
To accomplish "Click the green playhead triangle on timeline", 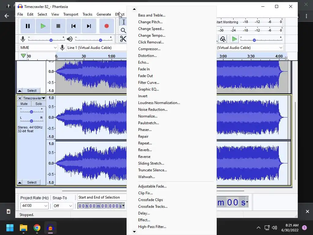I will pos(23,56).
